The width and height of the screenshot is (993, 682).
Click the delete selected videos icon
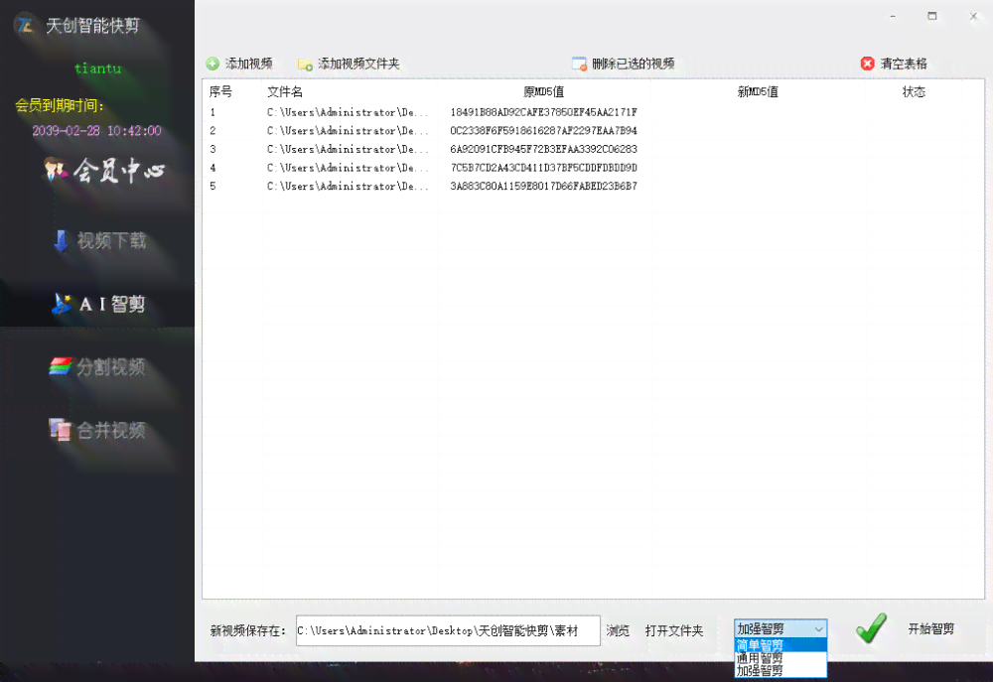[x=579, y=64]
